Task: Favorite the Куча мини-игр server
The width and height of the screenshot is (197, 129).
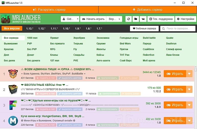Action: (189, 121)
